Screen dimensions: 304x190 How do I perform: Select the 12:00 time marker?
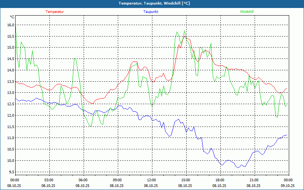point(151,180)
